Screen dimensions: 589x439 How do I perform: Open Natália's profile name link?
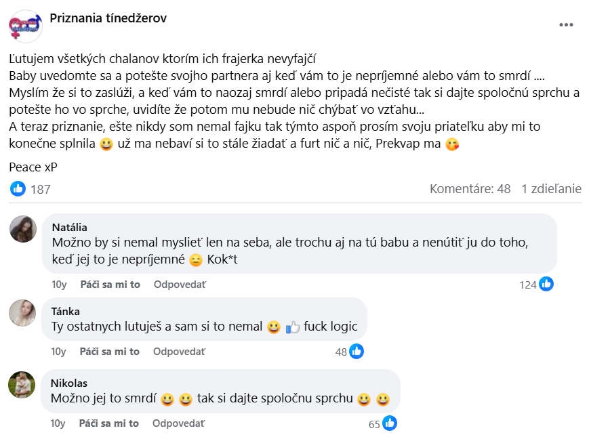click(x=69, y=227)
